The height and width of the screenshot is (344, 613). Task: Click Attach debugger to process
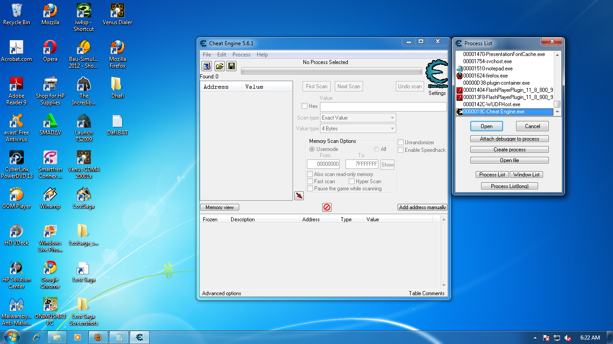tap(509, 139)
